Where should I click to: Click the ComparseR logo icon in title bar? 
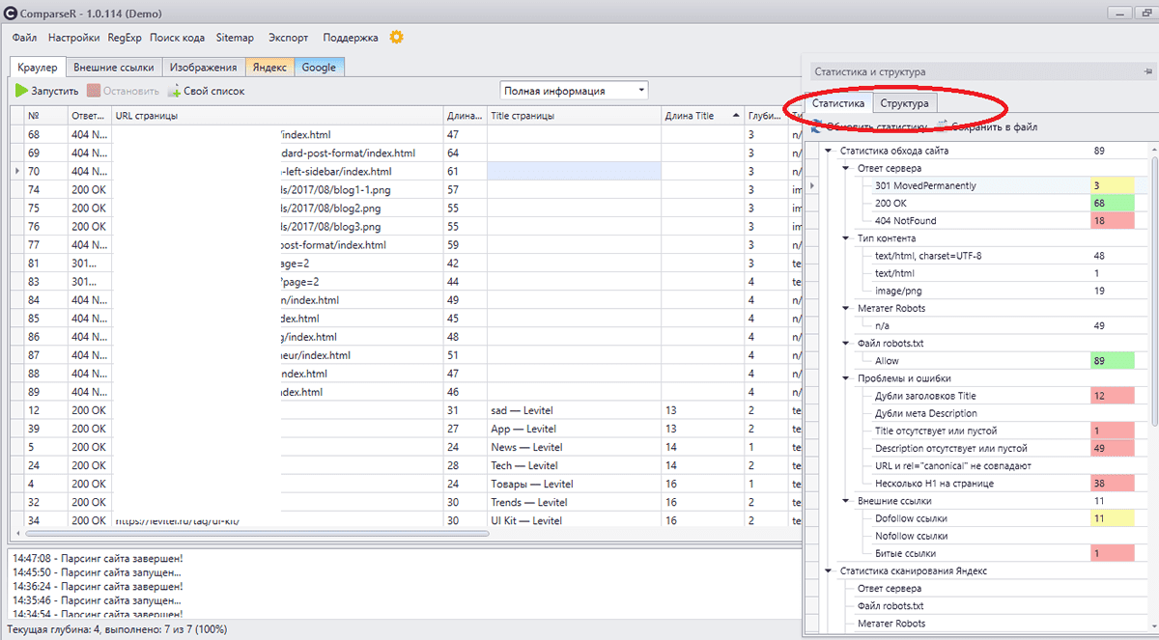pyautogui.click(x=12, y=12)
